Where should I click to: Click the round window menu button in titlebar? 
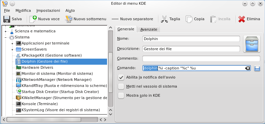tap(12, 3)
